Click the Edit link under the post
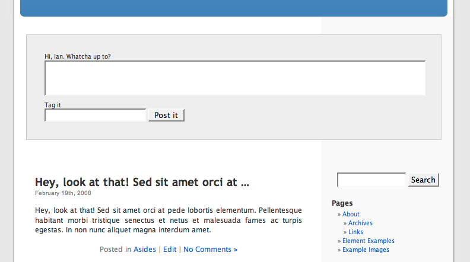The image size is (470, 262). [x=170, y=250]
